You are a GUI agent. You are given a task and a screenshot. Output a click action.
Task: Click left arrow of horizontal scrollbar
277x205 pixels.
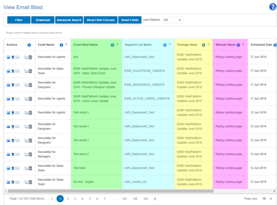[x=6, y=191]
